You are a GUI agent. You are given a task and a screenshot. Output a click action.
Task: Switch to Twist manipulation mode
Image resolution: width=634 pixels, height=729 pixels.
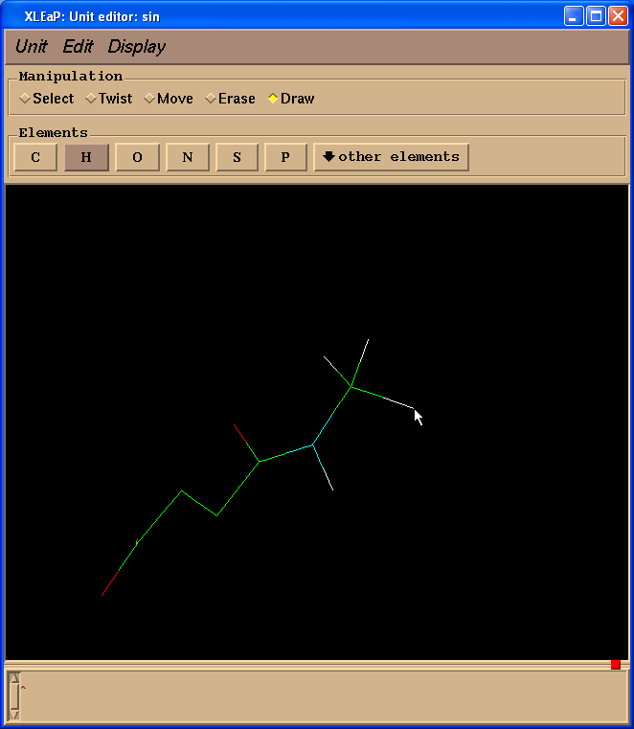(x=109, y=99)
